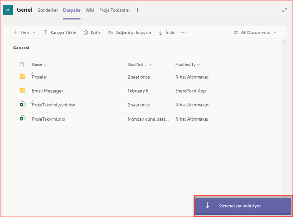Expand the tab to full screen
This screenshot has height=217, width=293.
[285, 10]
